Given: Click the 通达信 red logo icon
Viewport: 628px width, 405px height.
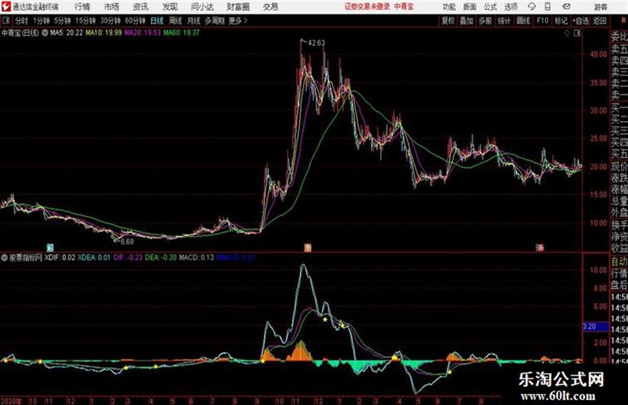Looking at the screenshot, I should [5, 7].
